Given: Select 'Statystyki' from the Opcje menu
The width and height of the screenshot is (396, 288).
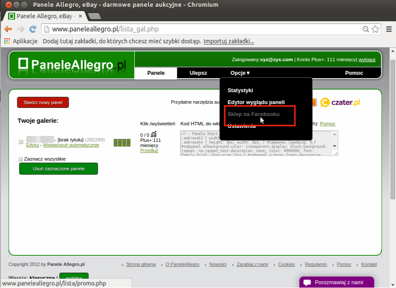Looking at the screenshot, I should tap(240, 90).
